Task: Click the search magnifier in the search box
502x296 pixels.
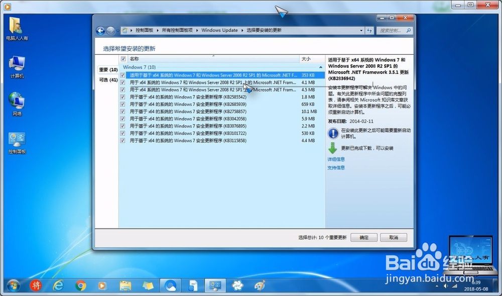Action: pyautogui.click(x=409, y=31)
